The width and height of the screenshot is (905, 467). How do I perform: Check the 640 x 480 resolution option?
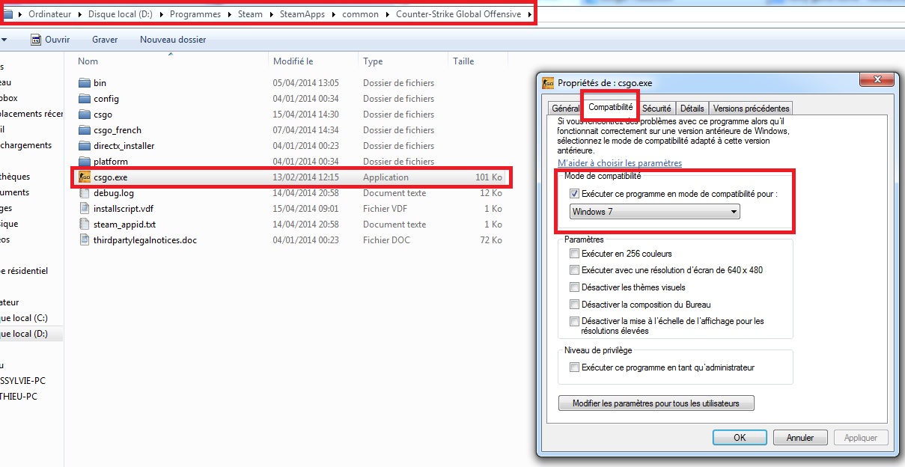pyautogui.click(x=574, y=270)
